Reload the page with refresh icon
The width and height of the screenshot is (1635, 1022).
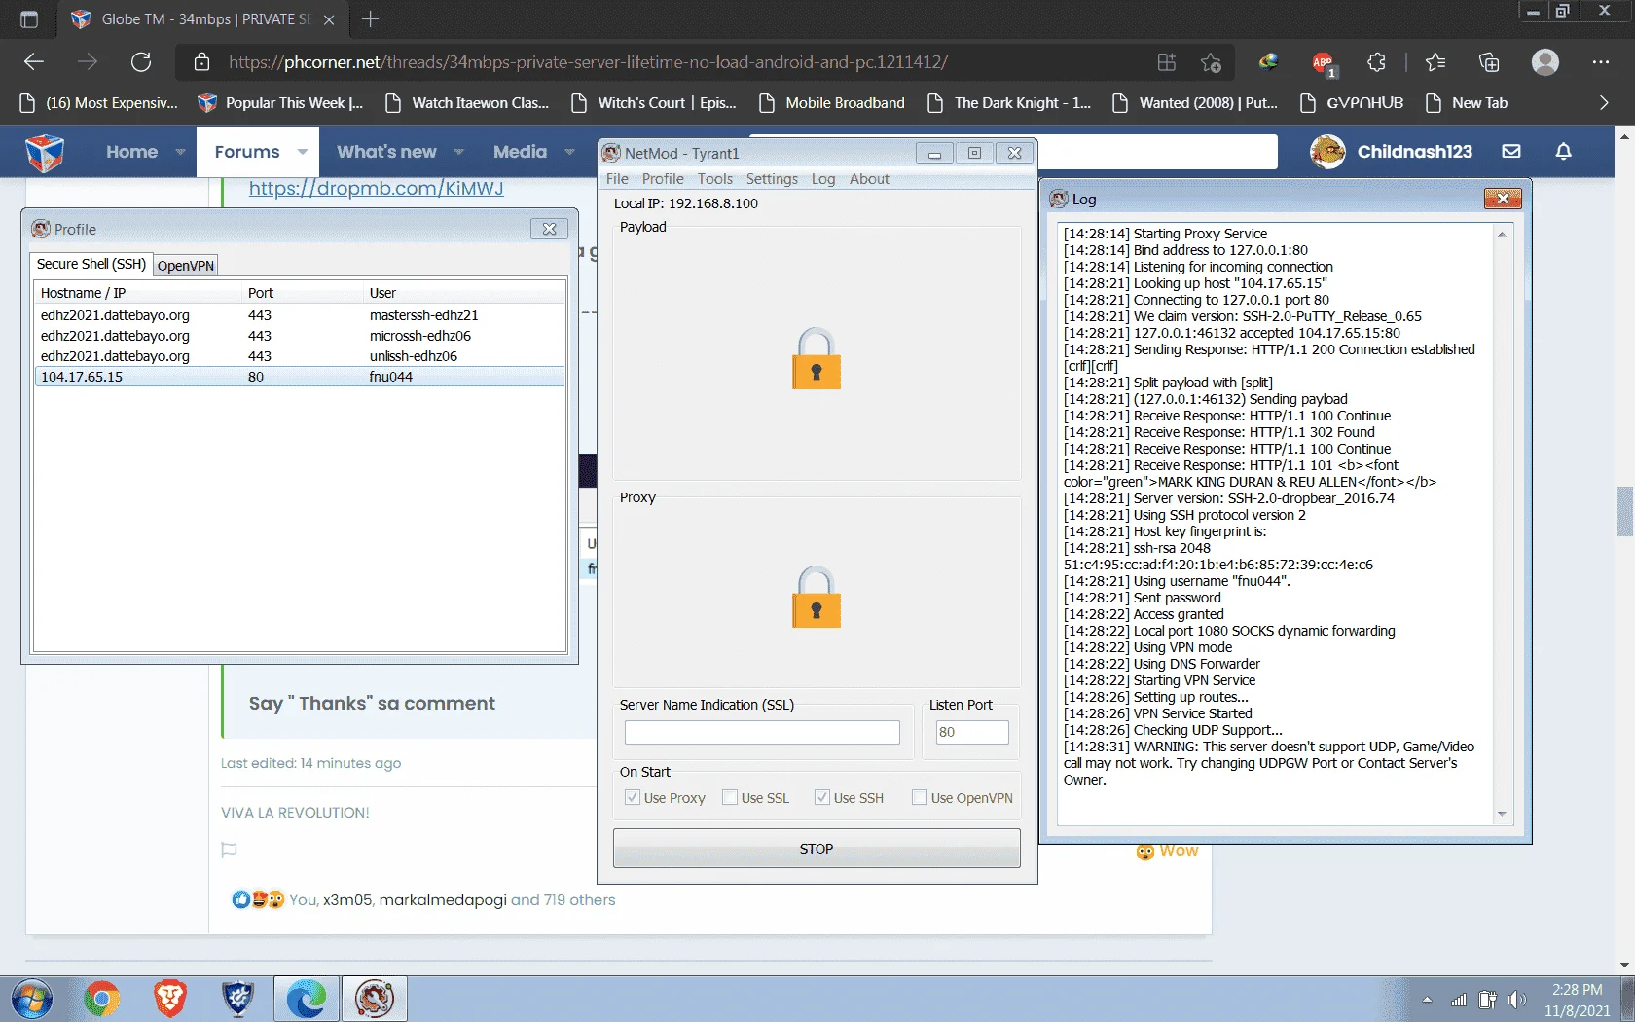[x=141, y=62]
